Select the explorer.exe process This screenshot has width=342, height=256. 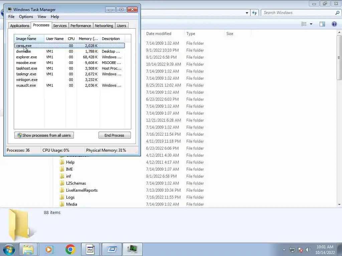point(69,57)
